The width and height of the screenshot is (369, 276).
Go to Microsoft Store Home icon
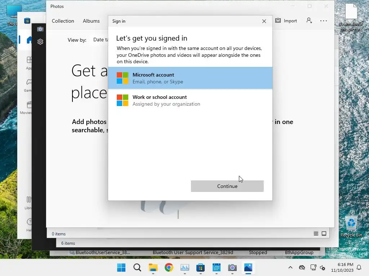pyautogui.click(x=29, y=40)
